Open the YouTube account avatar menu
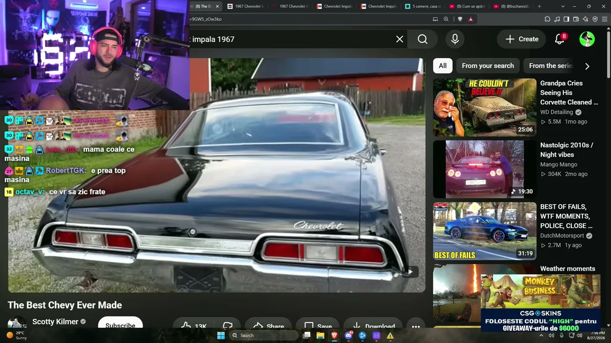The image size is (611, 343). click(587, 39)
